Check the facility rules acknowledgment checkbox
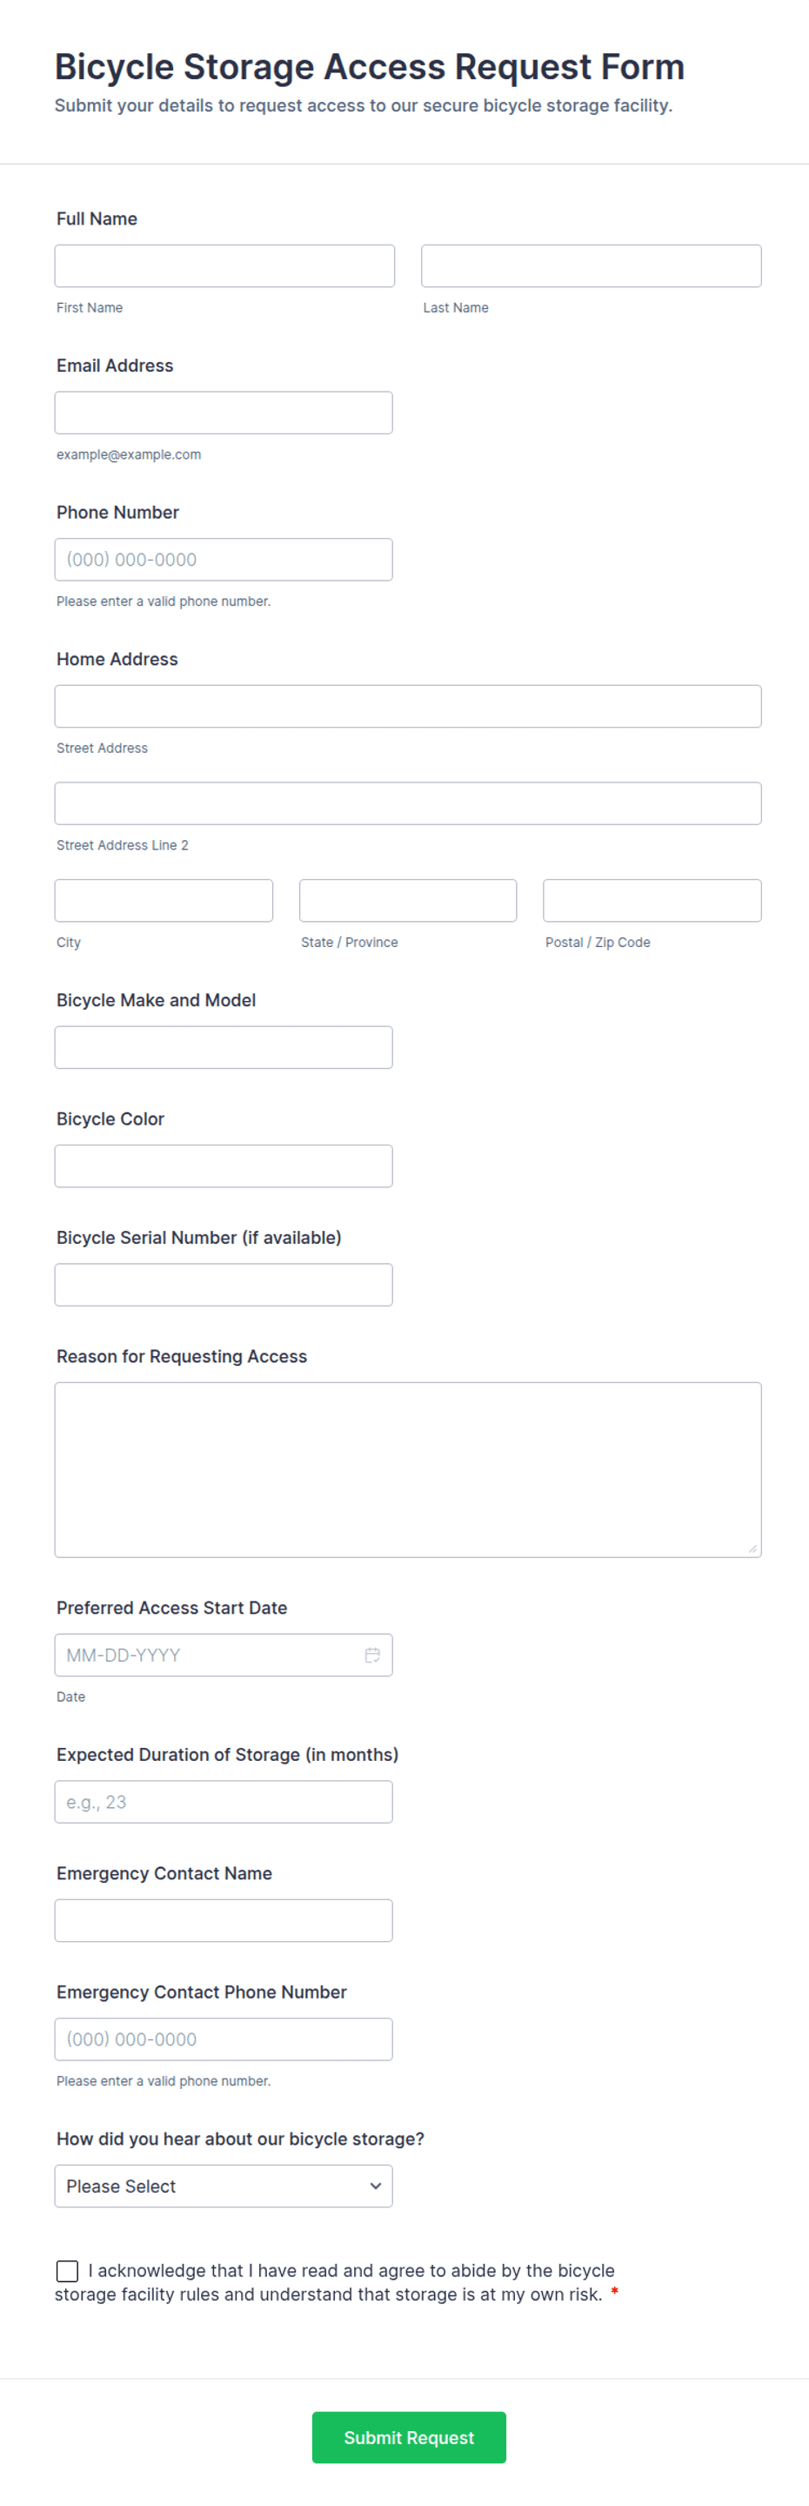The image size is (809, 2506). (x=67, y=2271)
